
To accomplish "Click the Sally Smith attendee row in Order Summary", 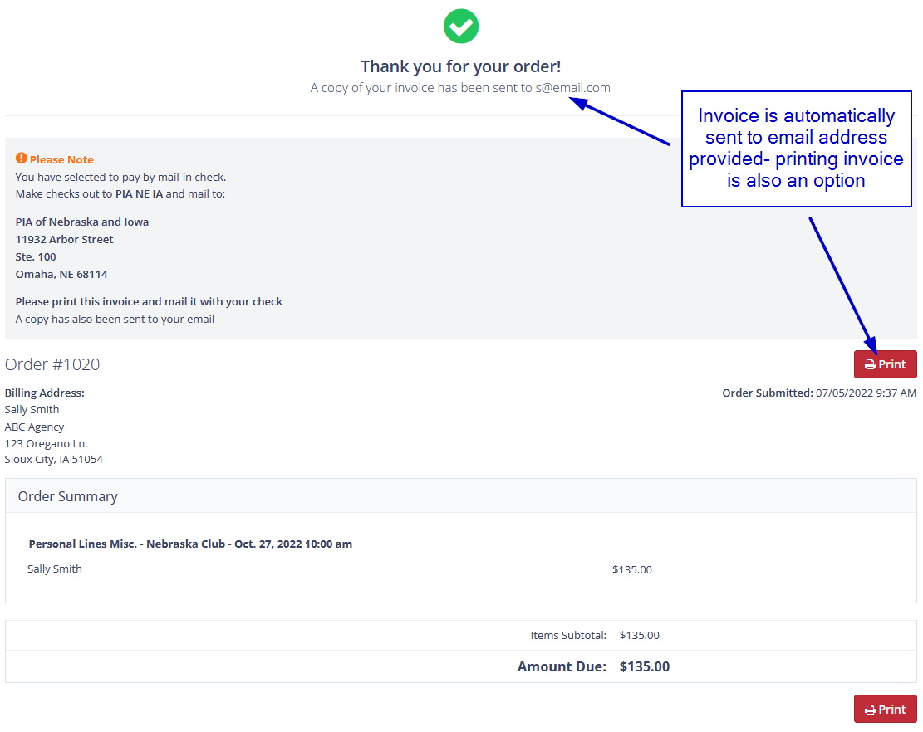I will pos(55,569).
